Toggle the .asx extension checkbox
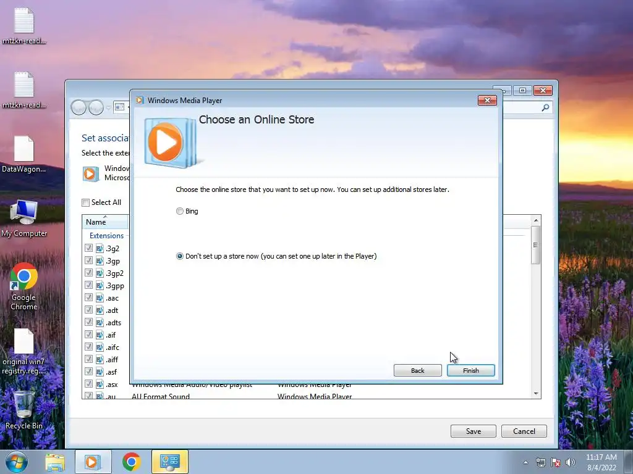The width and height of the screenshot is (633, 474). coord(88,384)
